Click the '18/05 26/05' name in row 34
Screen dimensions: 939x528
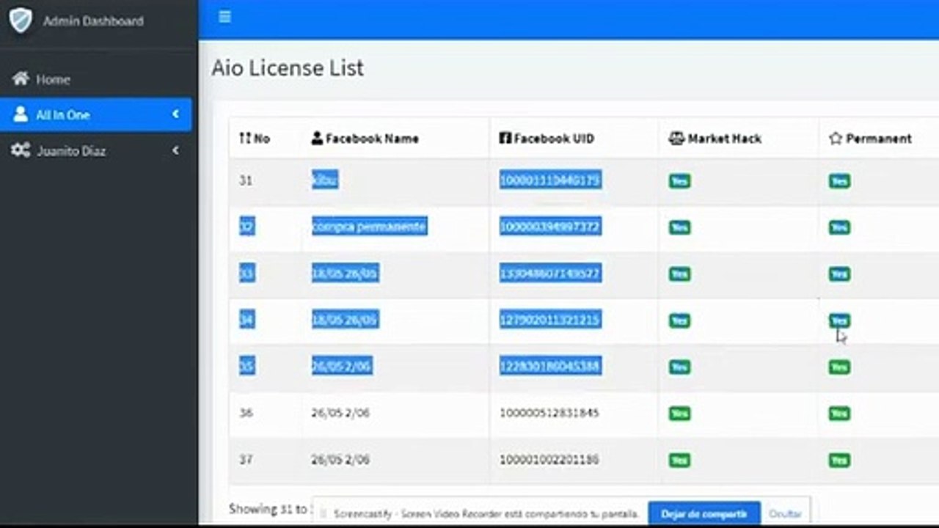345,320
